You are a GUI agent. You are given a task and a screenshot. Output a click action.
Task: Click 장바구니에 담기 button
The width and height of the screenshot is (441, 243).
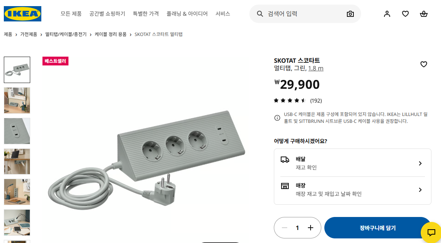(378, 228)
